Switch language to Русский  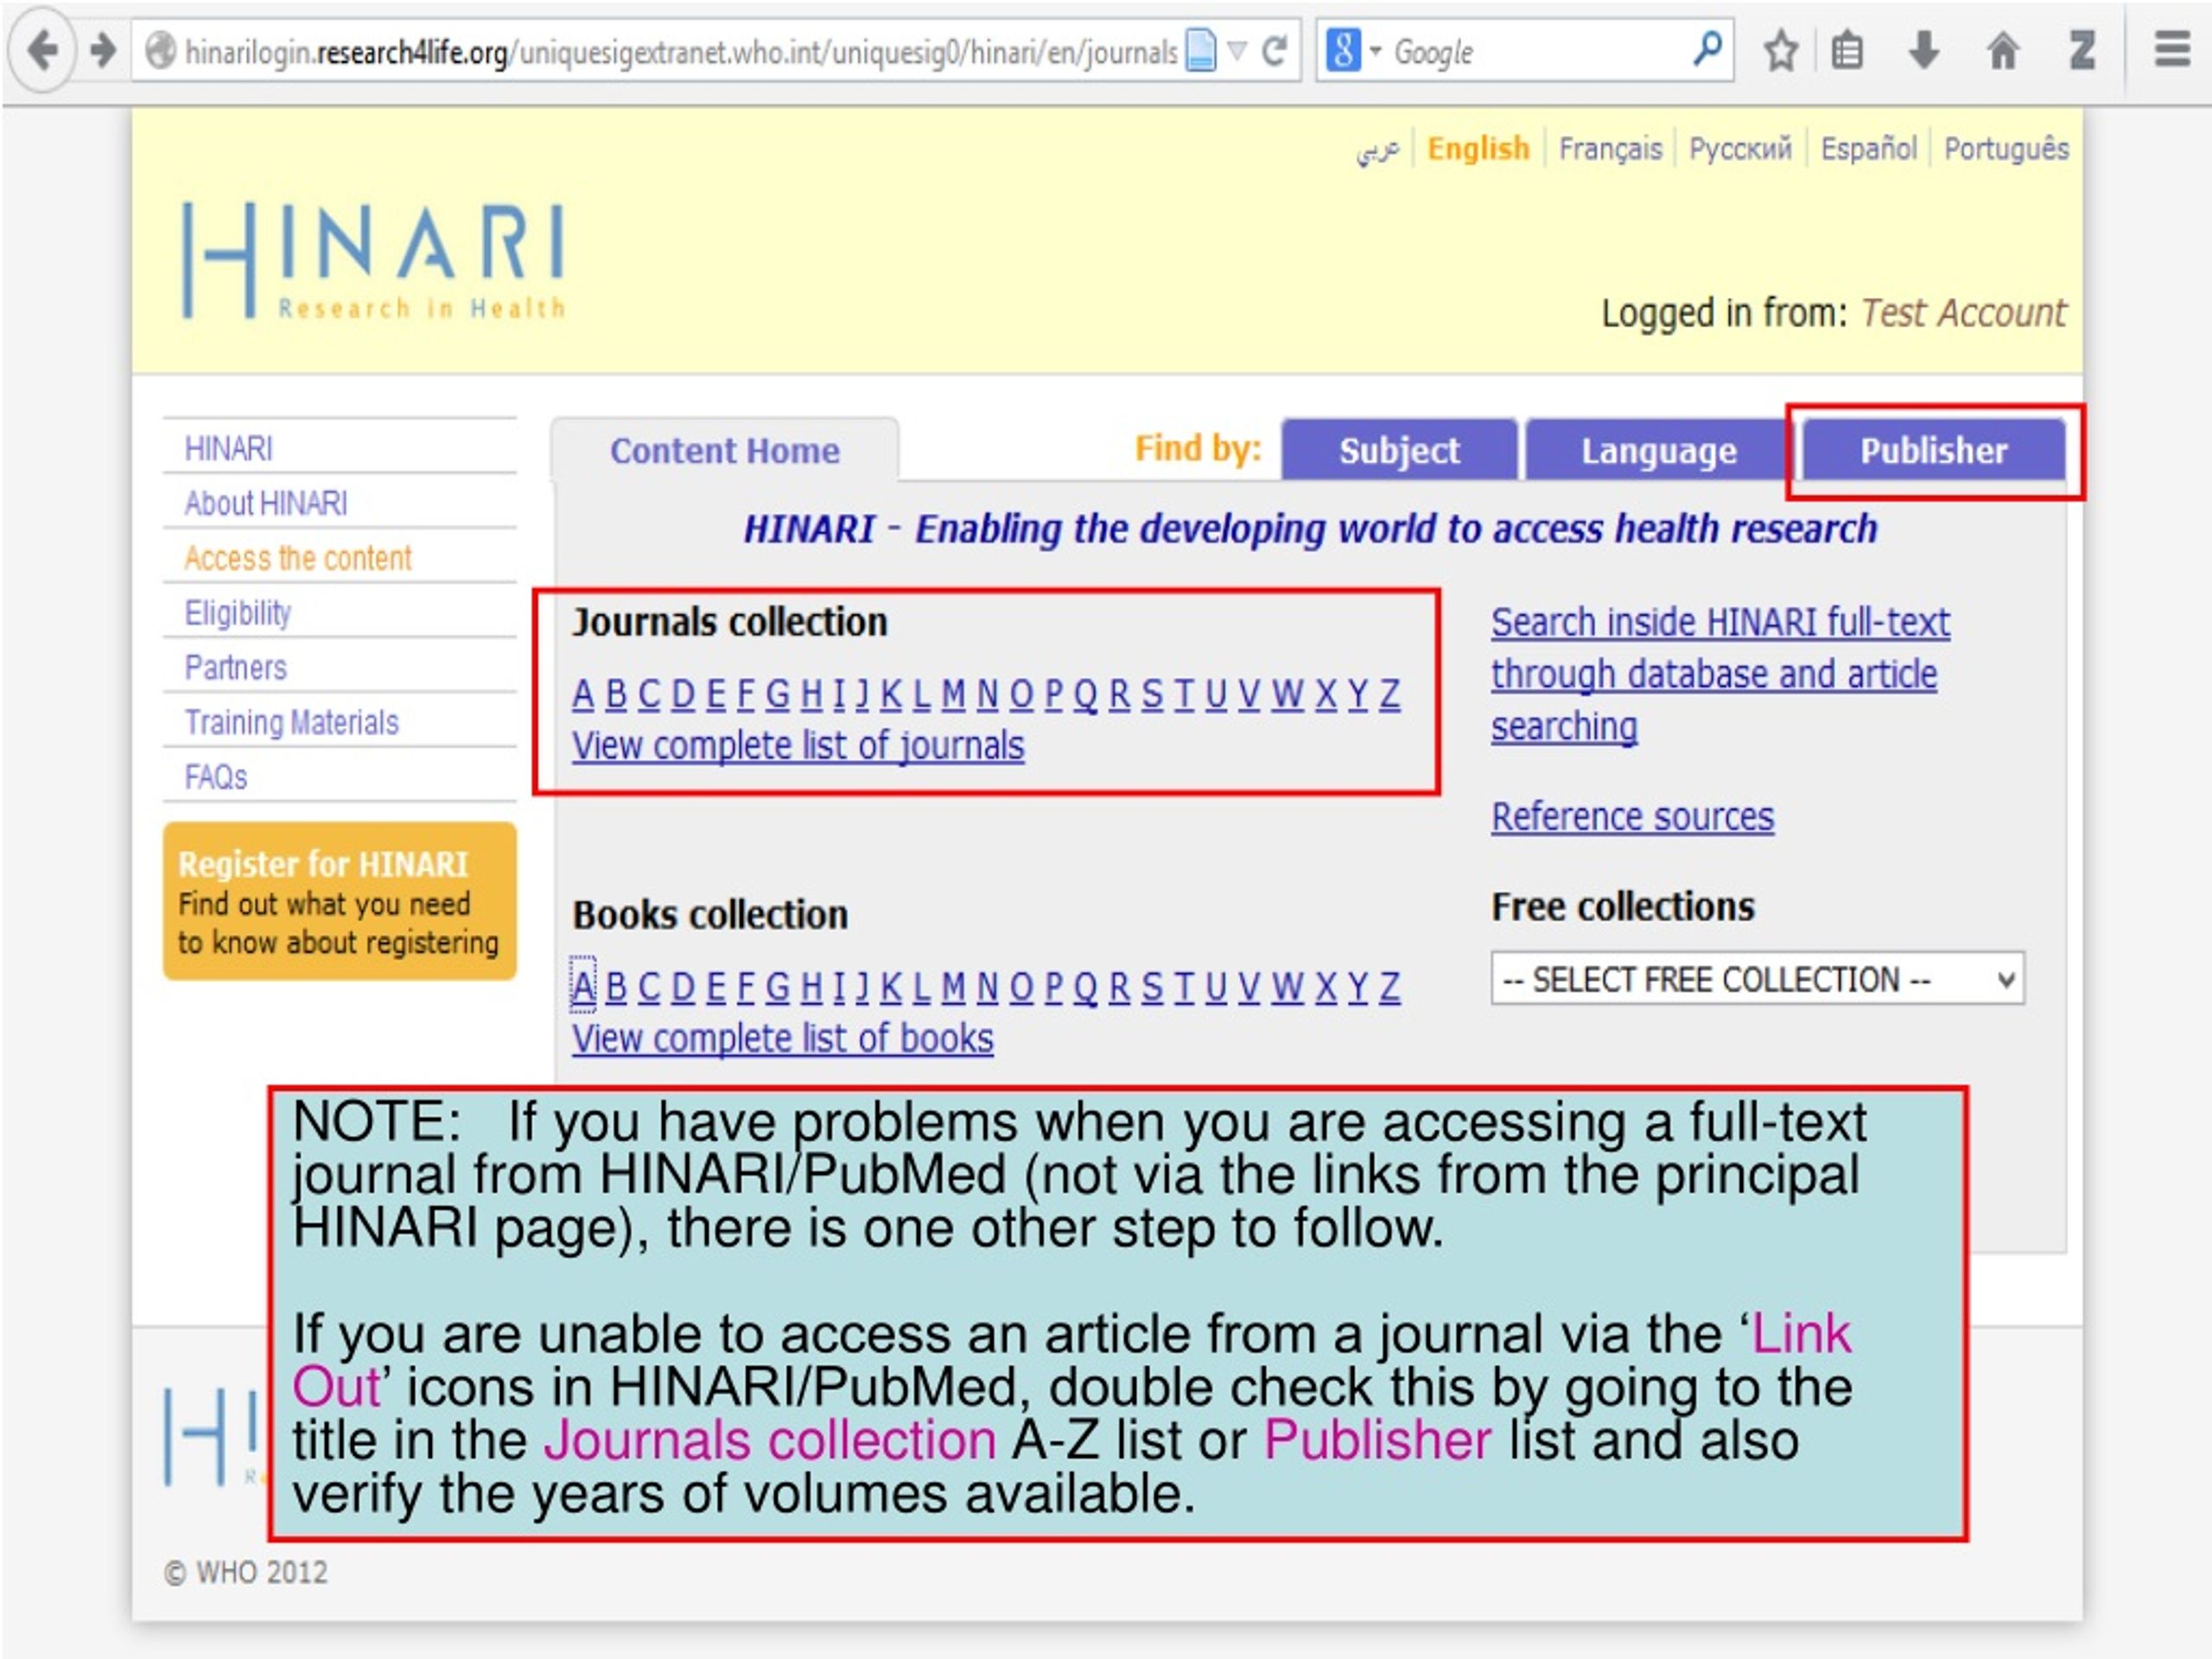tap(1740, 149)
